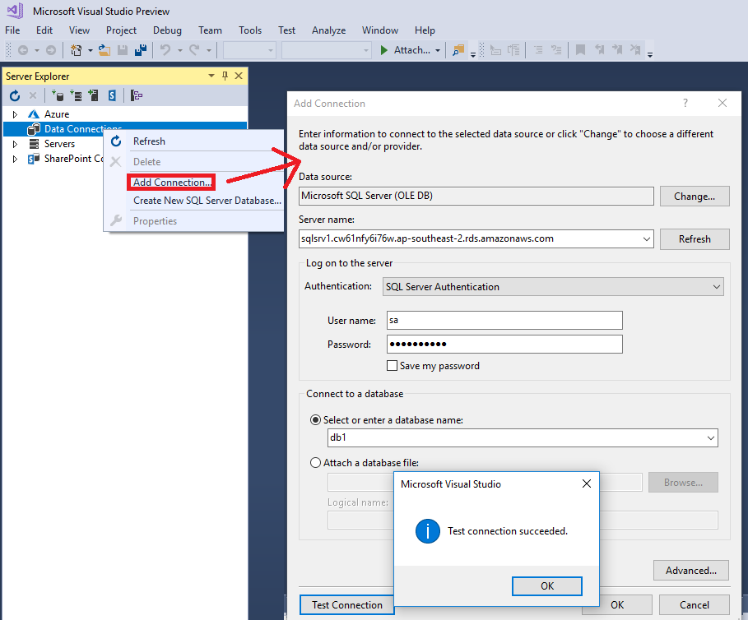Screen dimensions: 748x620
Task: Click the Refresh button next to Server name
Action: (x=694, y=239)
